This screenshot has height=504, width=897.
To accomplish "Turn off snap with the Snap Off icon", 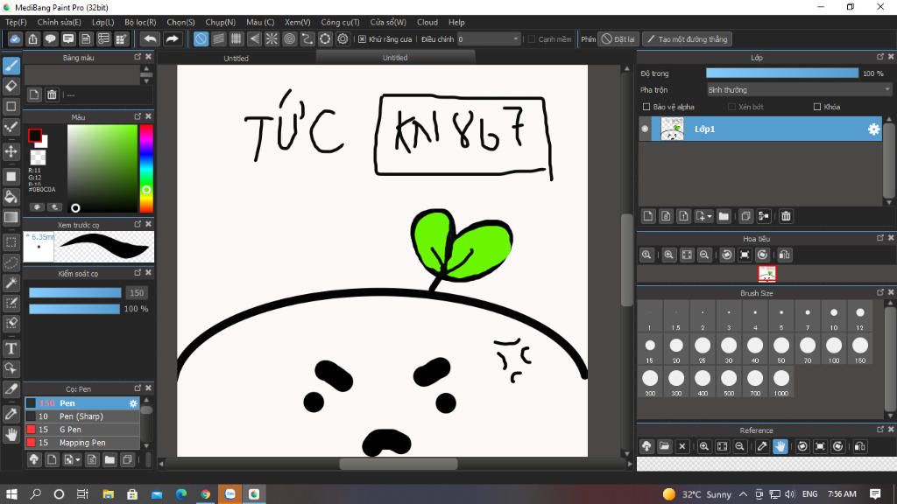I will 201,38.
